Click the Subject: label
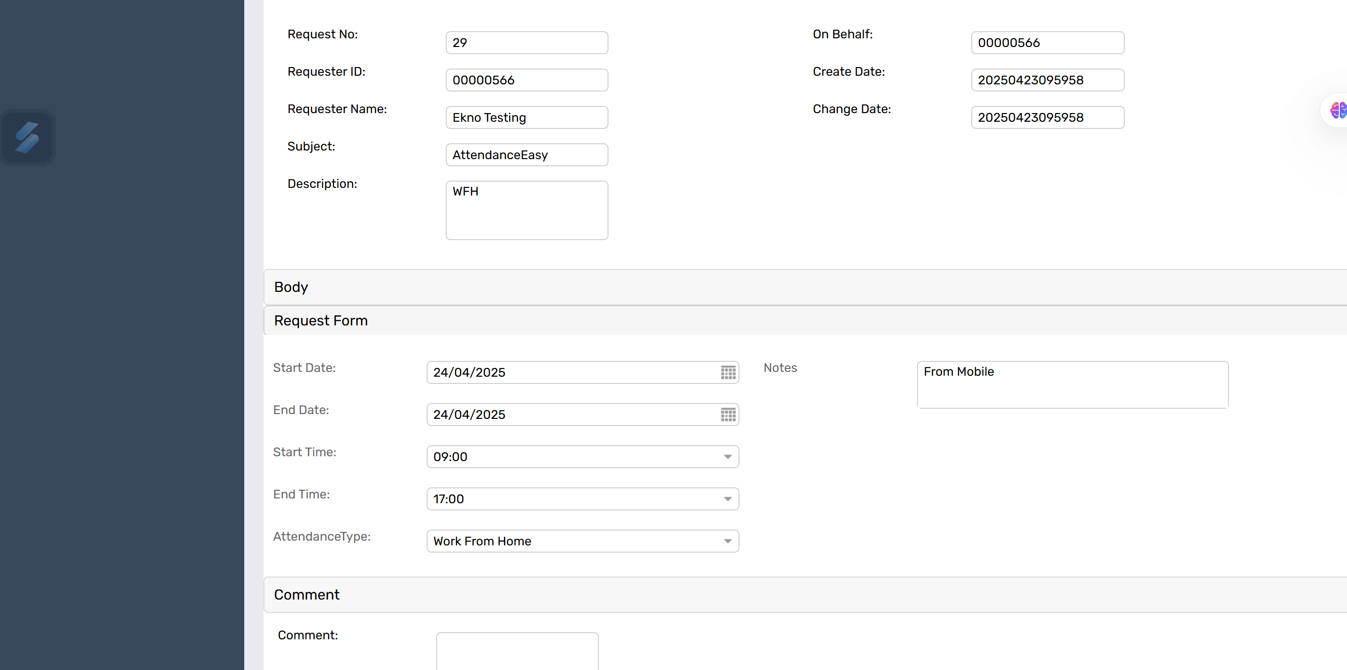This screenshot has width=1347, height=670. (311, 147)
